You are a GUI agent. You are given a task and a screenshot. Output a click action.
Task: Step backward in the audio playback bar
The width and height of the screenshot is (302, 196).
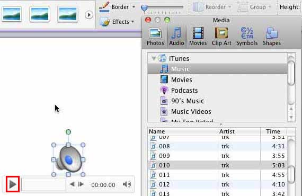click(73, 184)
